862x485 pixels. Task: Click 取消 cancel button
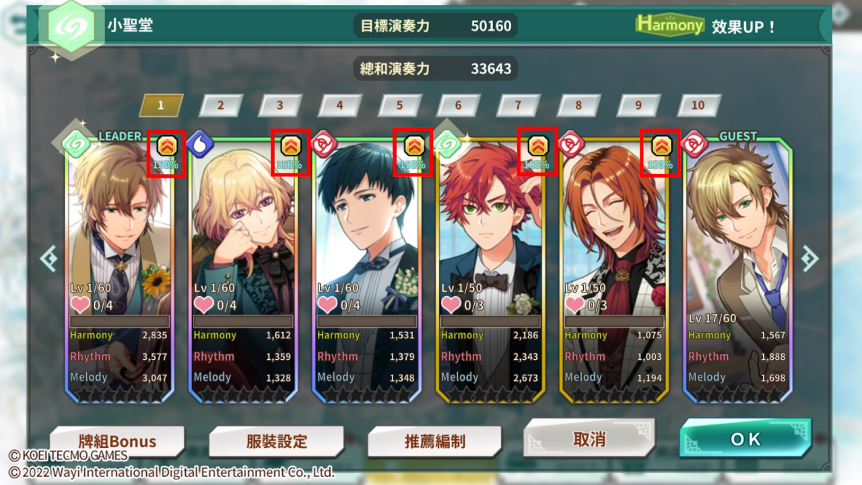(x=589, y=439)
